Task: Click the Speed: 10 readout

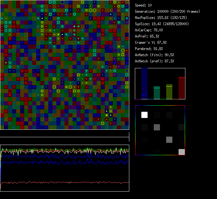Action: (x=144, y=5)
